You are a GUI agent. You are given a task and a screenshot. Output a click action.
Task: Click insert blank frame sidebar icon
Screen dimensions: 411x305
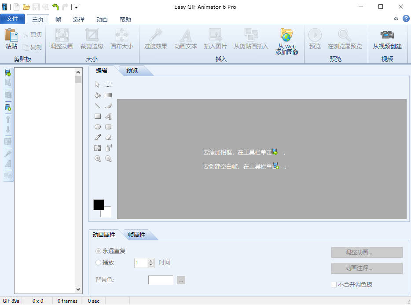pos(8,107)
